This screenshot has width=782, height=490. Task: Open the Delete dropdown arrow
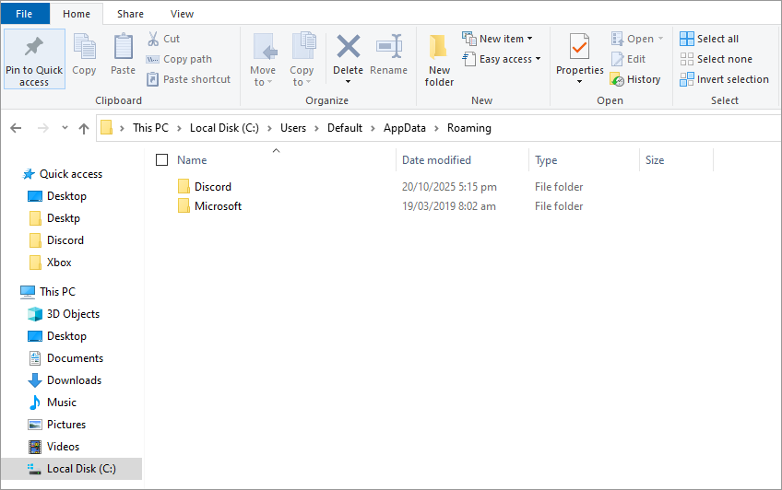coord(348,82)
